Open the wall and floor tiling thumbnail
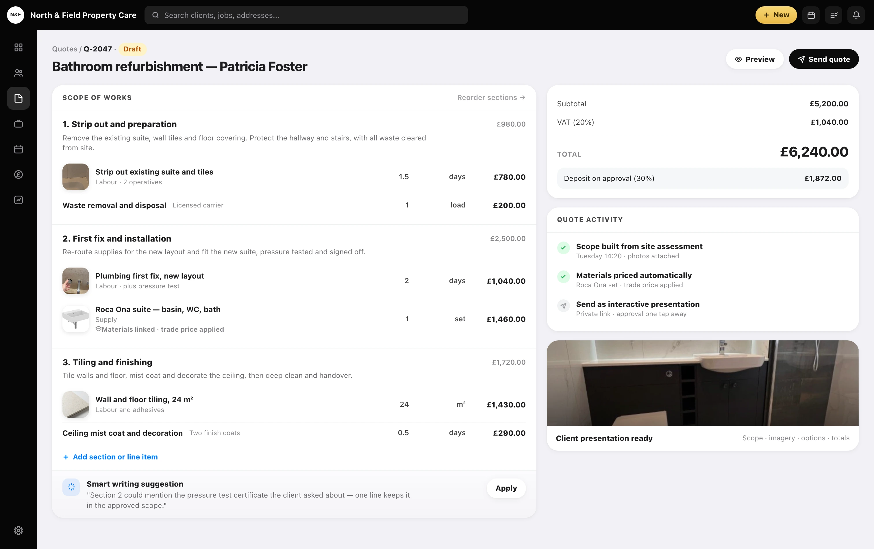This screenshot has height=549, width=874. 75,404
